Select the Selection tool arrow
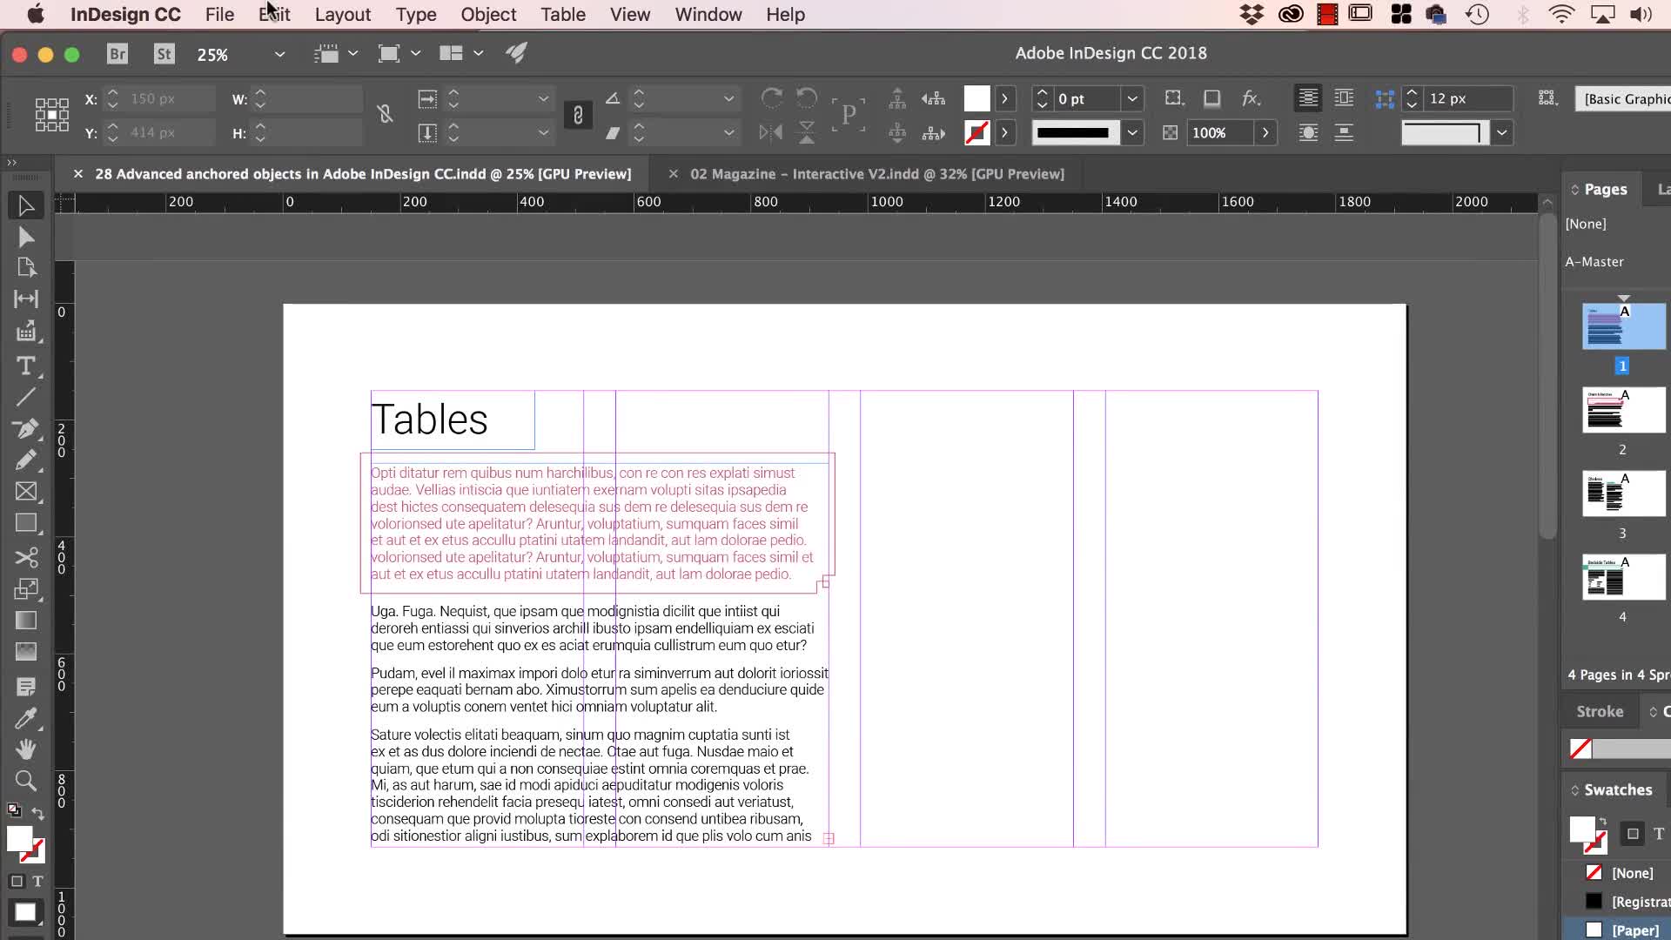The width and height of the screenshot is (1671, 940). [x=25, y=206]
